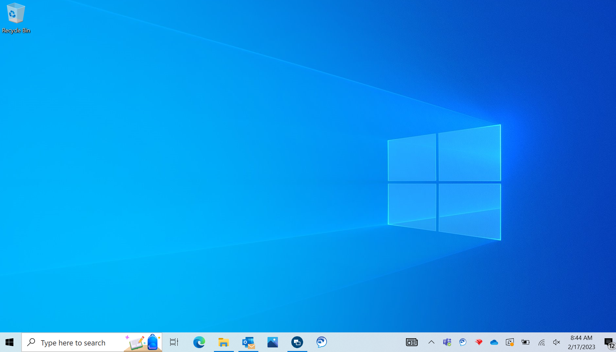Open the Windows Start menu

pyautogui.click(x=9, y=342)
